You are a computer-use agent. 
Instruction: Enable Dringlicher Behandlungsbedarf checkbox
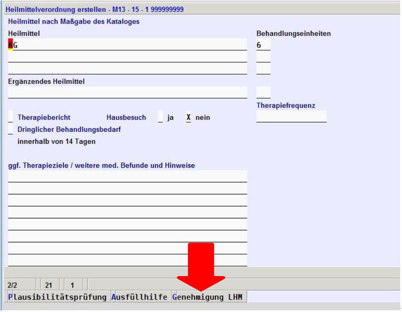11,129
